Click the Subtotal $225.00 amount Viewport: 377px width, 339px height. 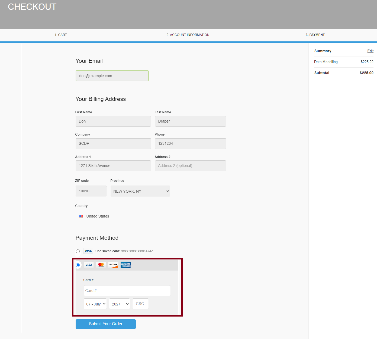[x=366, y=73]
